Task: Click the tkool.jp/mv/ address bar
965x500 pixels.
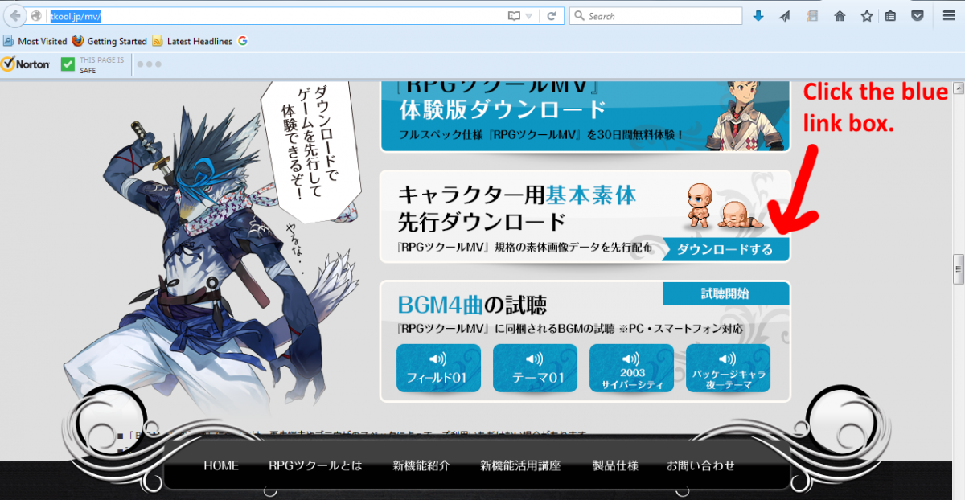Action: (273, 15)
